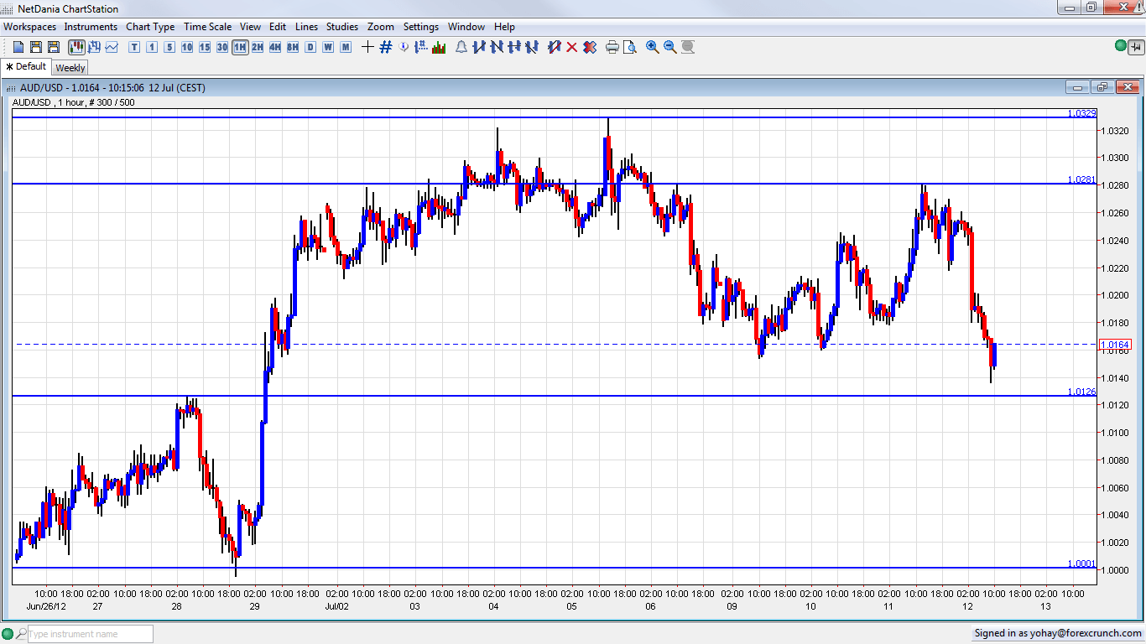Click the 1.0281 resistance line label
This screenshot has width=1146, height=644.
1081,179
